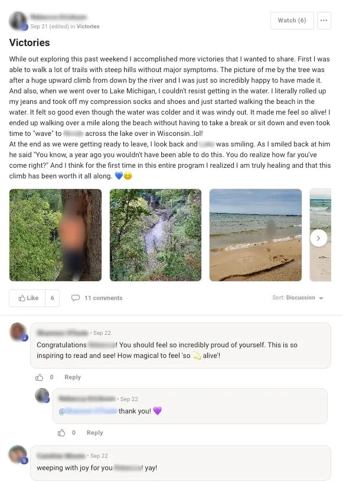Open the Lake Michigan beach photo

256,235
